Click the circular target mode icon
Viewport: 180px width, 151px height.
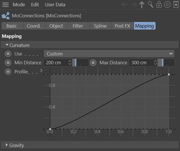(167, 5)
